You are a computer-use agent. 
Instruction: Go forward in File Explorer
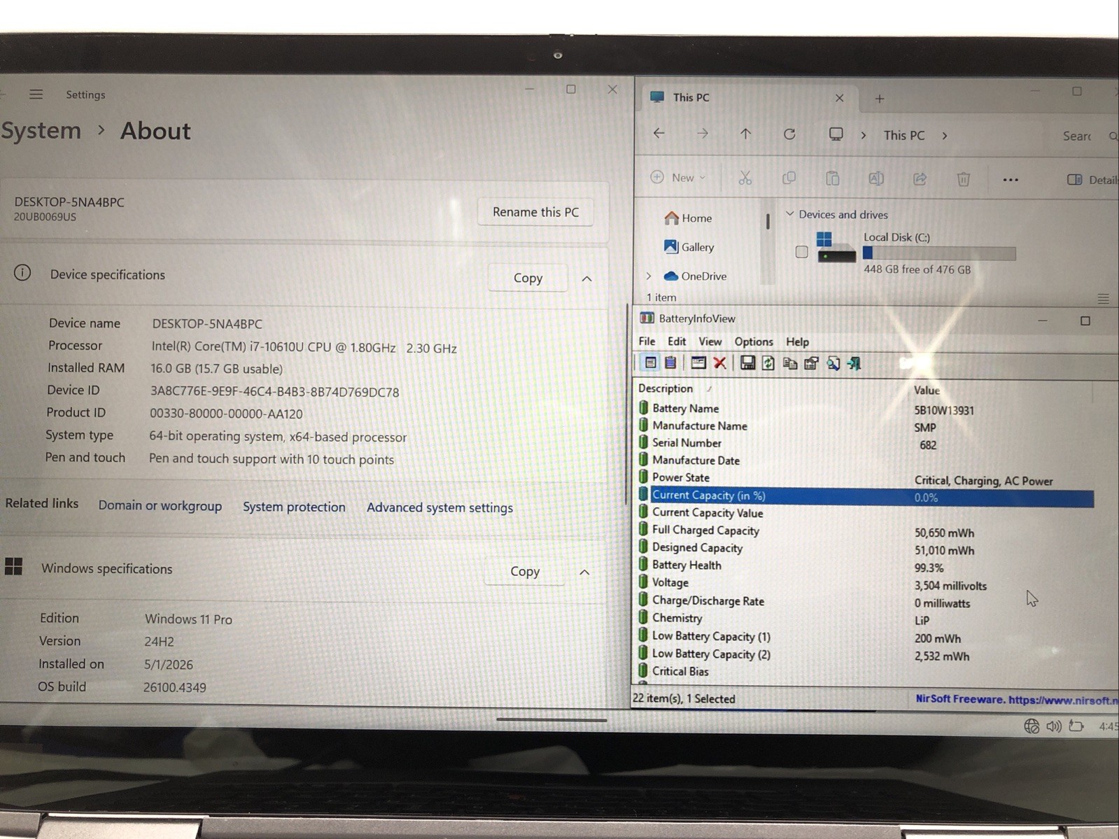click(x=702, y=134)
